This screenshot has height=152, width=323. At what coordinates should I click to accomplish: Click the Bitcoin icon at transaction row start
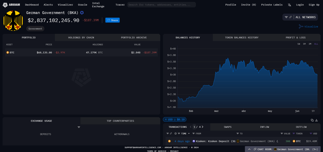tap(169, 141)
